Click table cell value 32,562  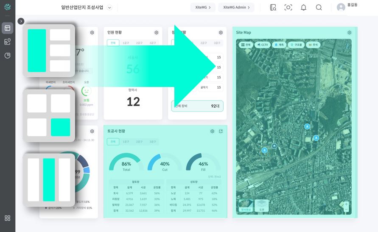[x=129, y=210]
